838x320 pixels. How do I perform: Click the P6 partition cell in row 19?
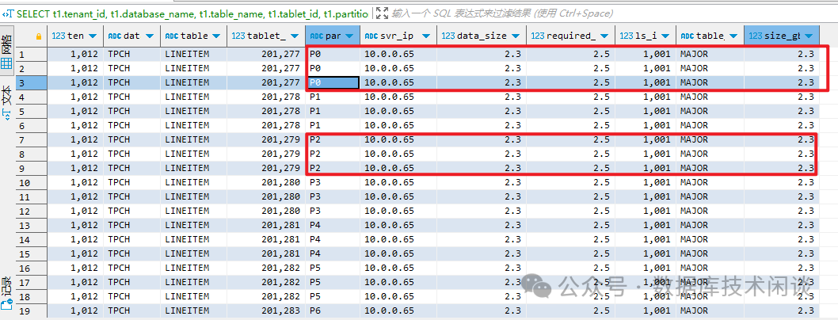pyautogui.click(x=333, y=310)
